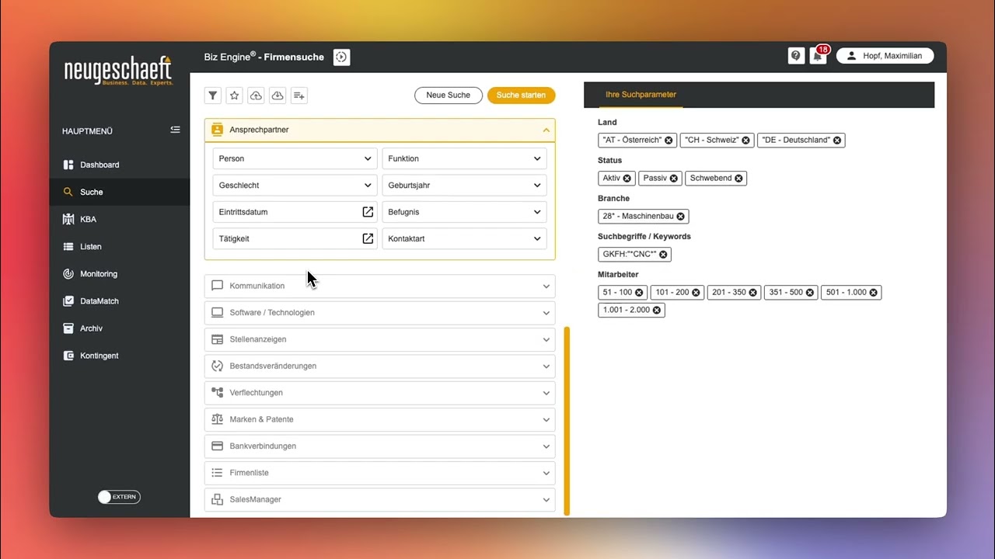Remove the 101 - 200 Mitarbeiter tag
The height and width of the screenshot is (559, 995).
click(x=696, y=293)
